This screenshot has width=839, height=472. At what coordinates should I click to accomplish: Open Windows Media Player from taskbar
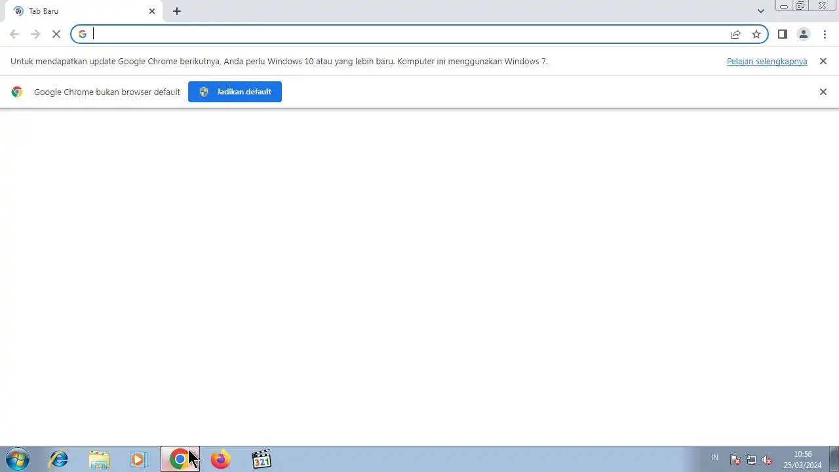[138, 460]
